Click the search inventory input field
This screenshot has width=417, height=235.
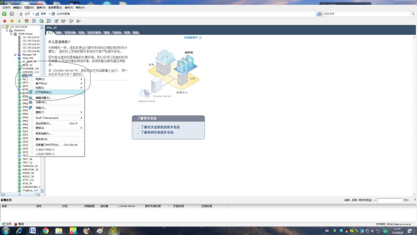coord(367,14)
